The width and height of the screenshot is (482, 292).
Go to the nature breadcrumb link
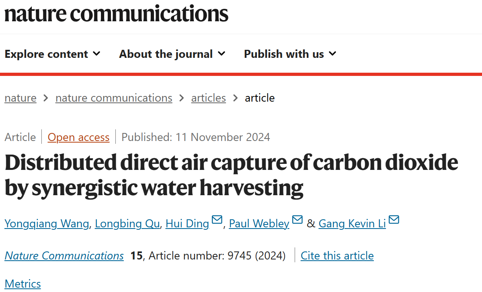point(21,98)
